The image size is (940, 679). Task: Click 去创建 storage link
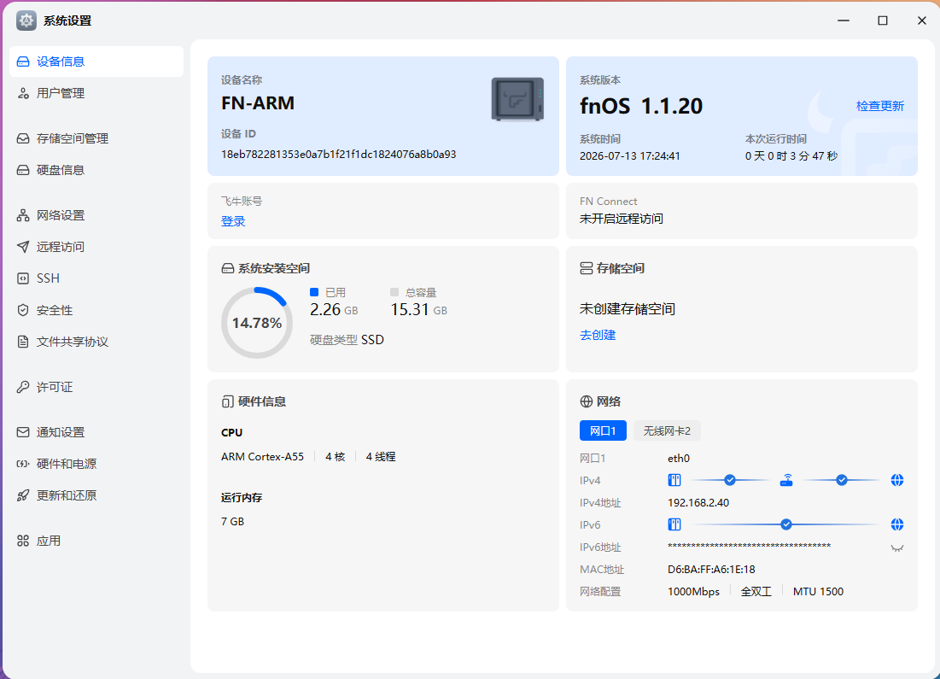(x=598, y=336)
